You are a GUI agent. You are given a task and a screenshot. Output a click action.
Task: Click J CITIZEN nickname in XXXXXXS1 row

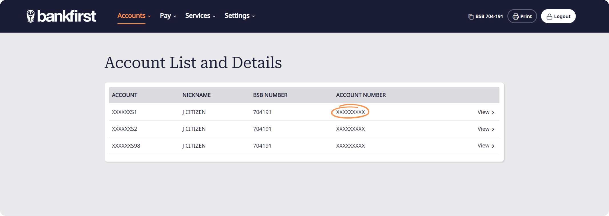194,112
